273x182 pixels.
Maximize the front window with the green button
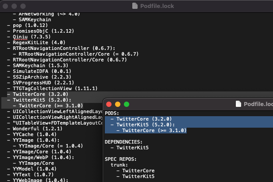pos(127,104)
